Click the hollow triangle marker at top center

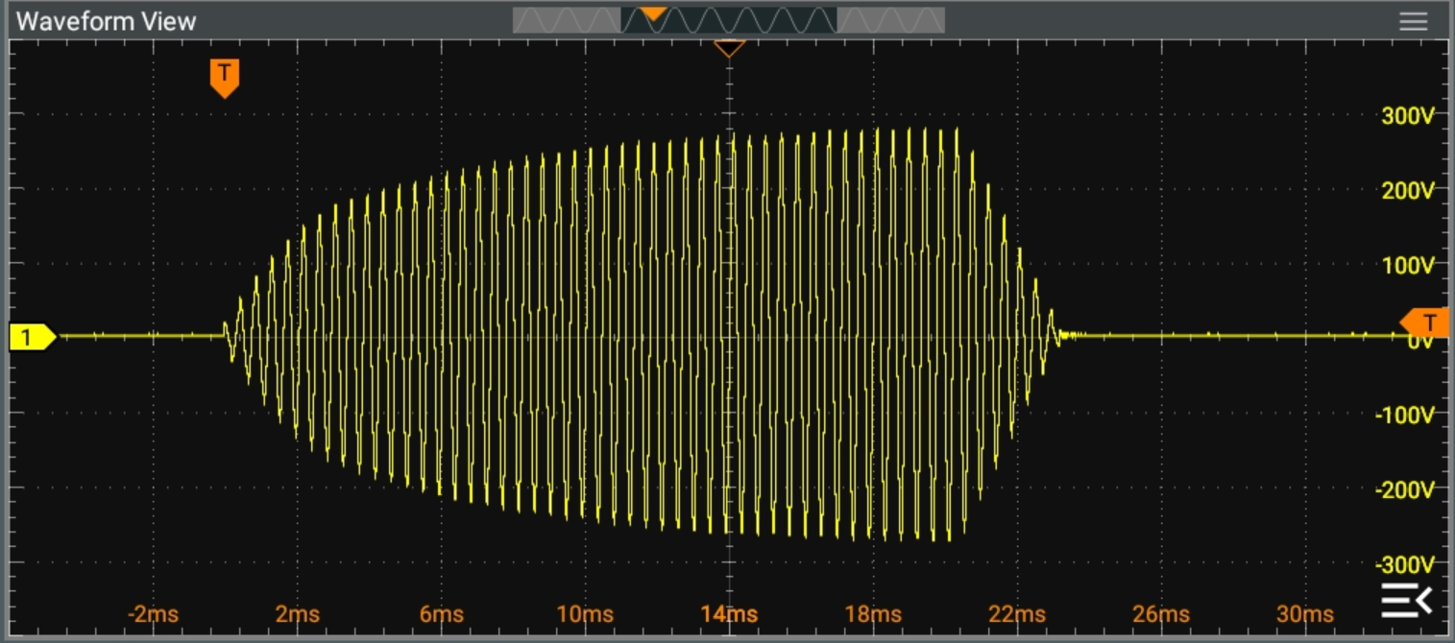pyautogui.click(x=729, y=47)
